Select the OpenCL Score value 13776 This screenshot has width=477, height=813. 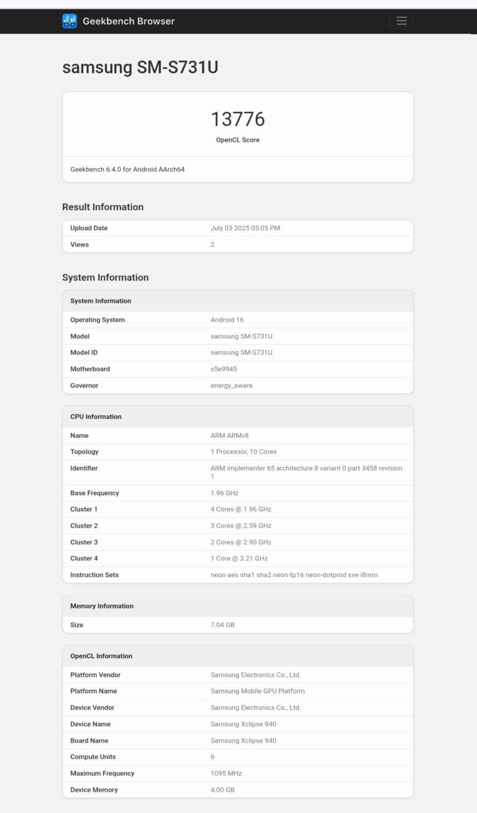238,119
